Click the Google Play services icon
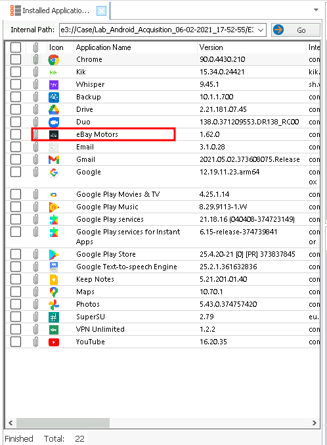The image size is (327, 445). (x=54, y=220)
